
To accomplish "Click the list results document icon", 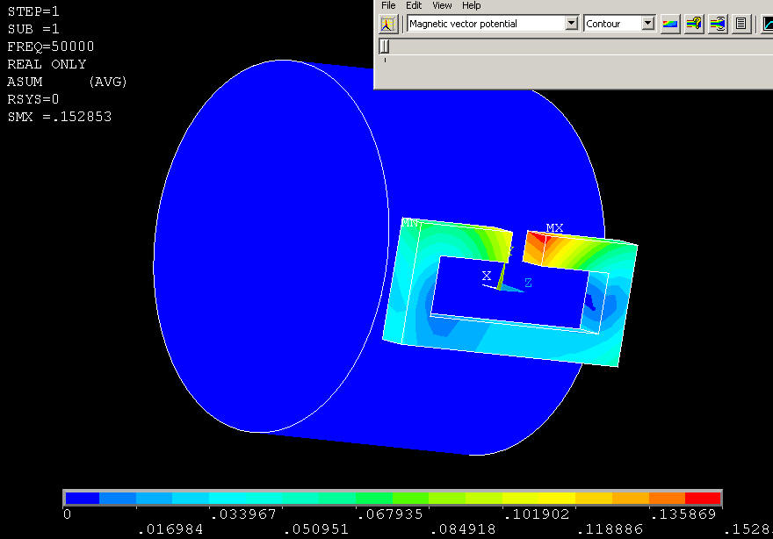I will pos(740,24).
